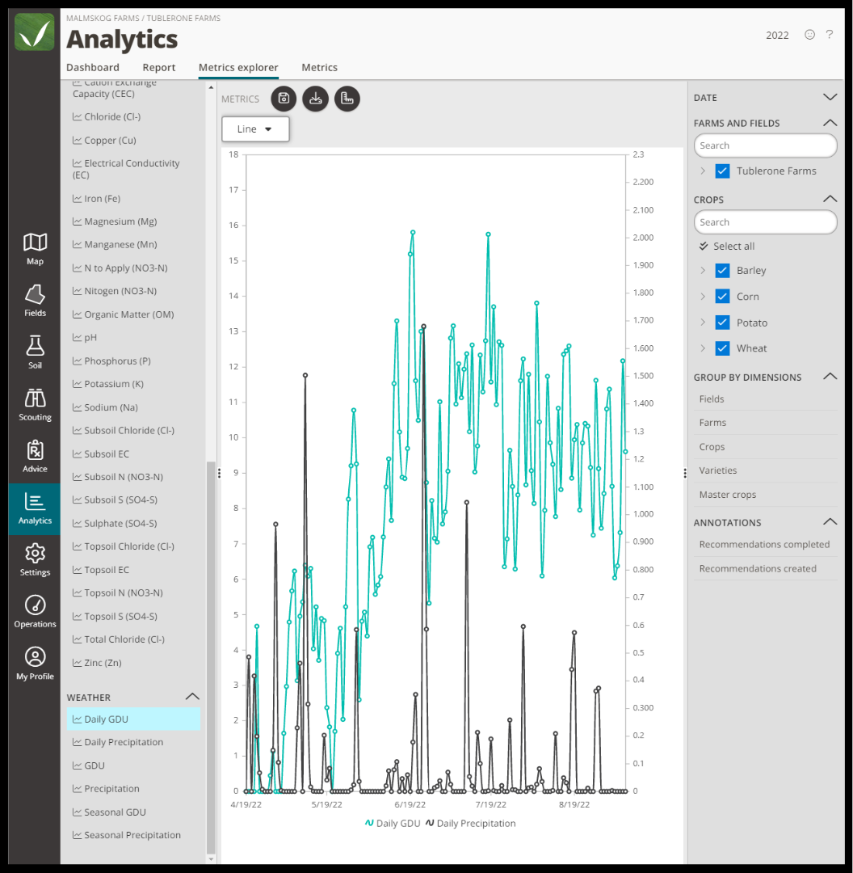The height and width of the screenshot is (873, 853).
Task: Uncheck Tublerone Farms checkbox
Action: (722, 171)
